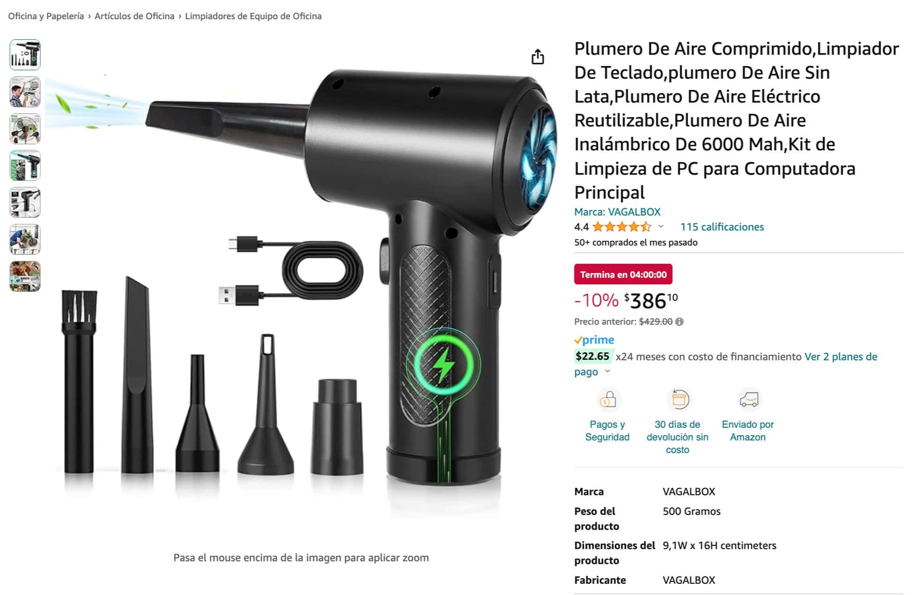Click the star rating icons
918x595 pixels.
(x=622, y=227)
